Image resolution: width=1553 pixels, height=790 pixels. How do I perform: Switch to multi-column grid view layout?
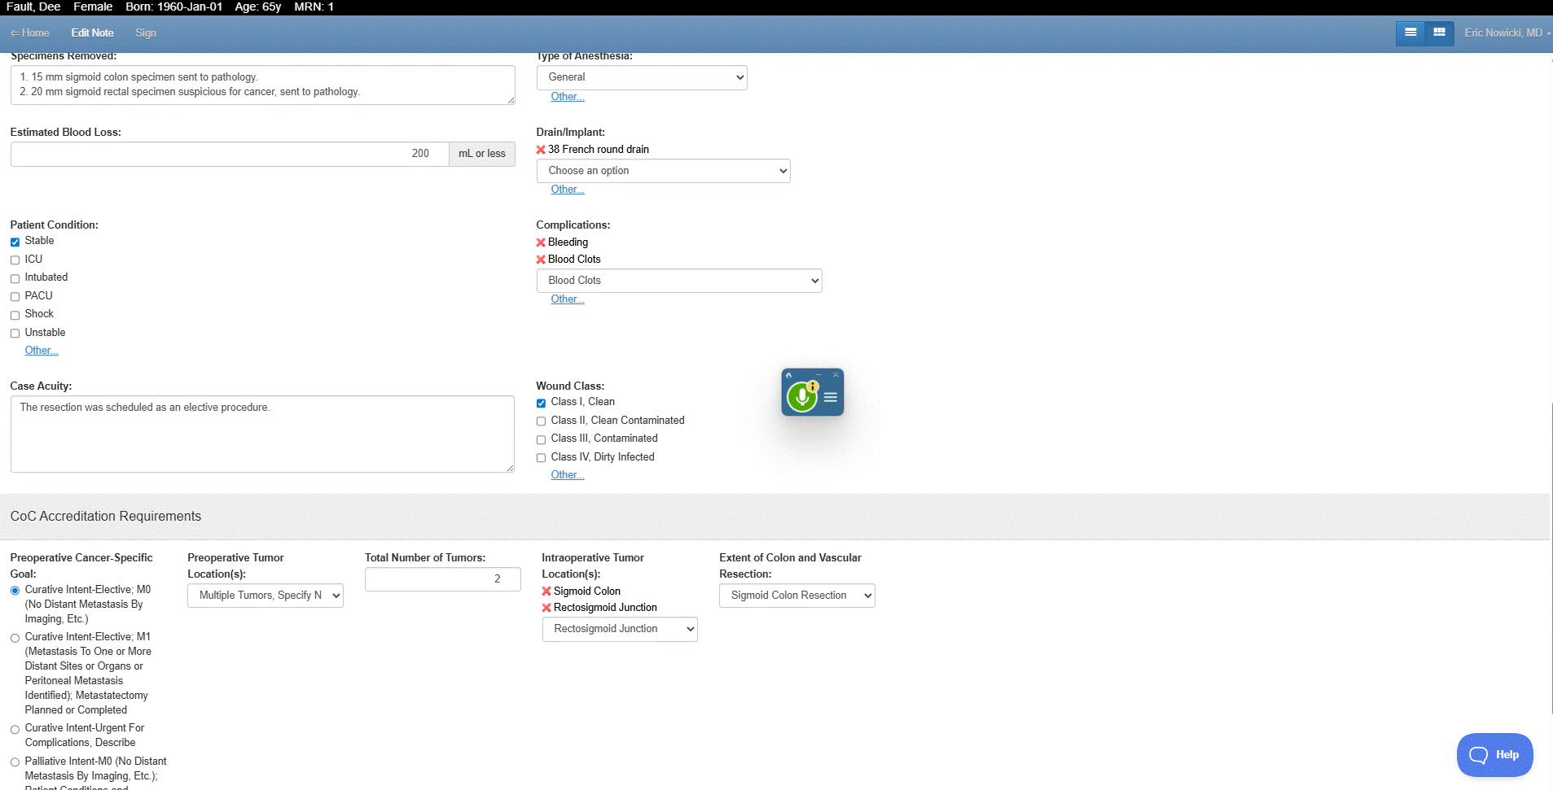[x=1438, y=33]
